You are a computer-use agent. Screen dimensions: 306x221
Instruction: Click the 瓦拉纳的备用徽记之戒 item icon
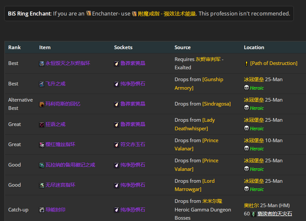tap(42, 165)
